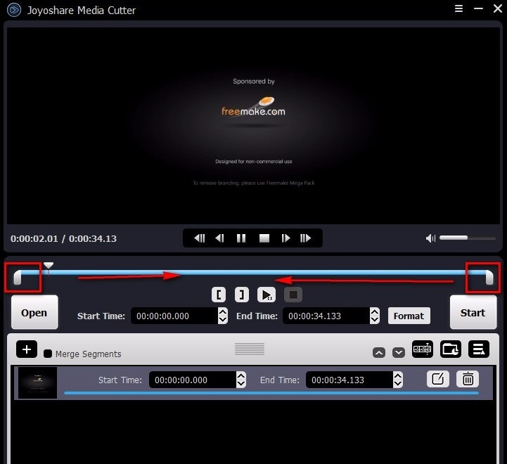
Task: Preview the selected segment
Action: pos(267,295)
